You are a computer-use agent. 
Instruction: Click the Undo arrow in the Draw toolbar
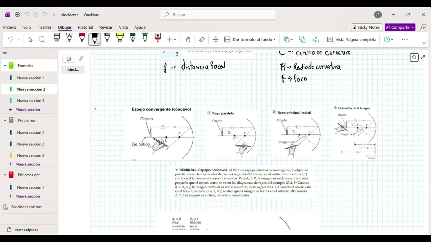pyautogui.click(x=10, y=40)
